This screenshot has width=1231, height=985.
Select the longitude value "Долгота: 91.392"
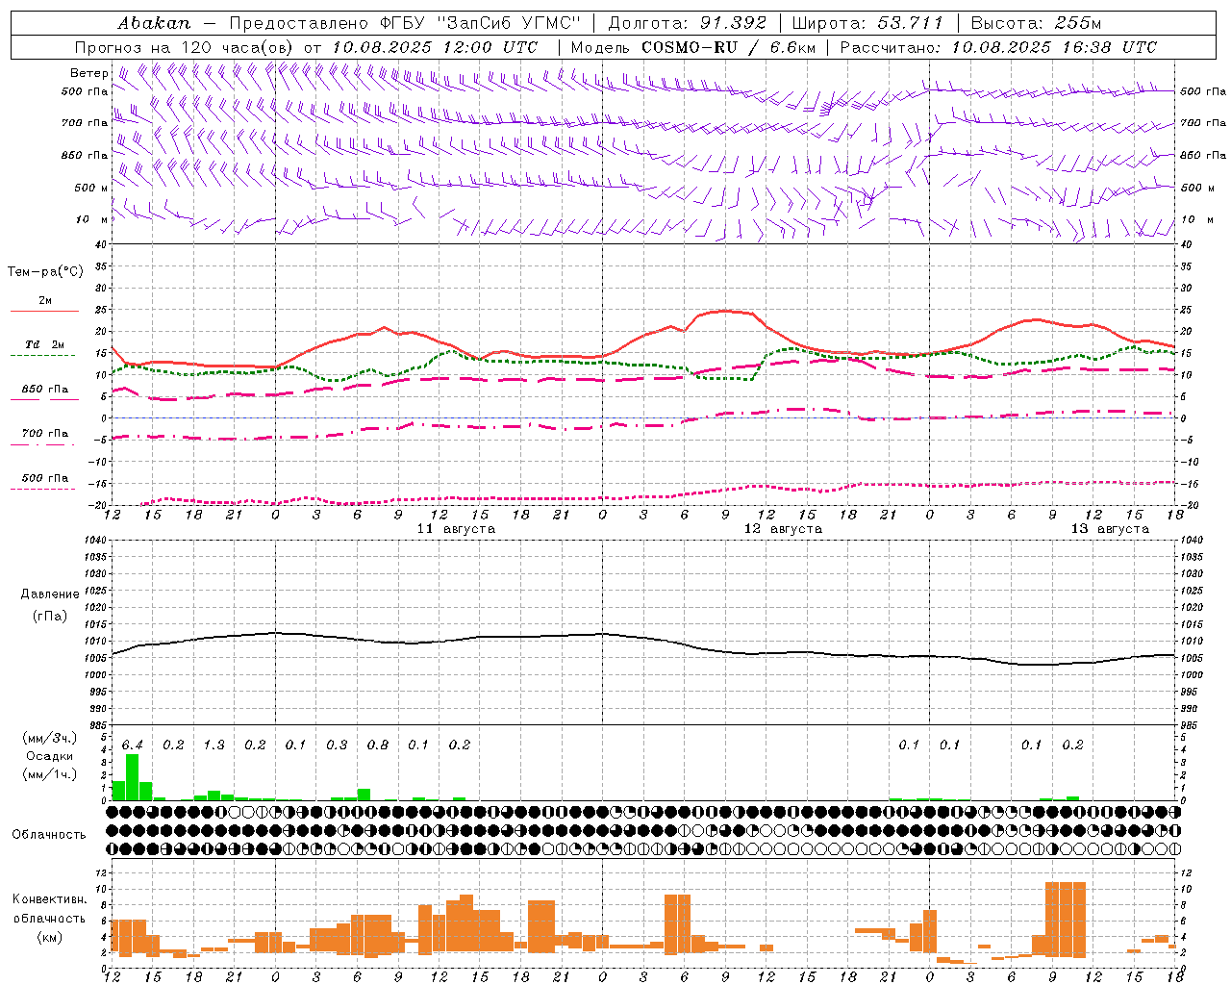pos(688,23)
